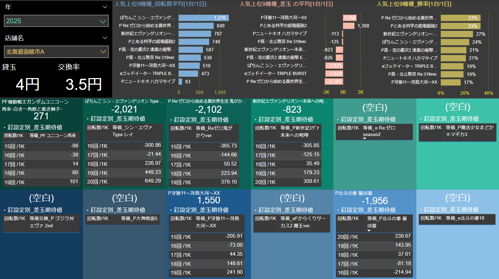Click sort arrow under P北斗の拳 暴凶星 header
499x279 pixels.
click(x=369, y=230)
